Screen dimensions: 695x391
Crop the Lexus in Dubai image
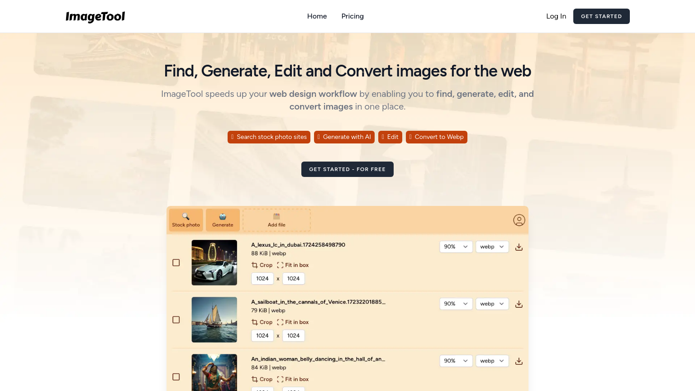(x=262, y=265)
